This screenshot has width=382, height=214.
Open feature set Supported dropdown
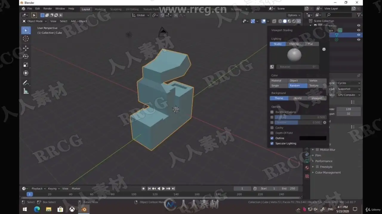click(349, 89)
